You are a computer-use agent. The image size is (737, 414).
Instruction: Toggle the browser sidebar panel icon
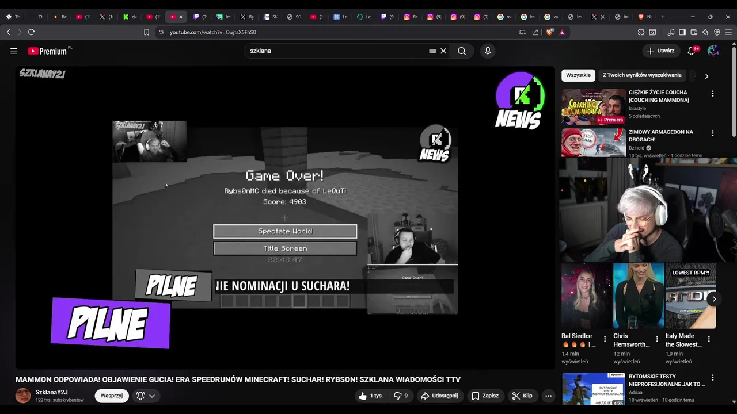[x=682, y=32]
